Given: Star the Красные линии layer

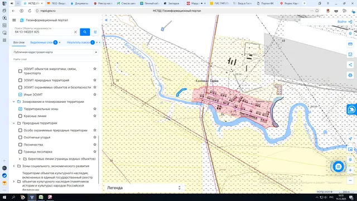Looking at the screenshot, I should 95,116.
